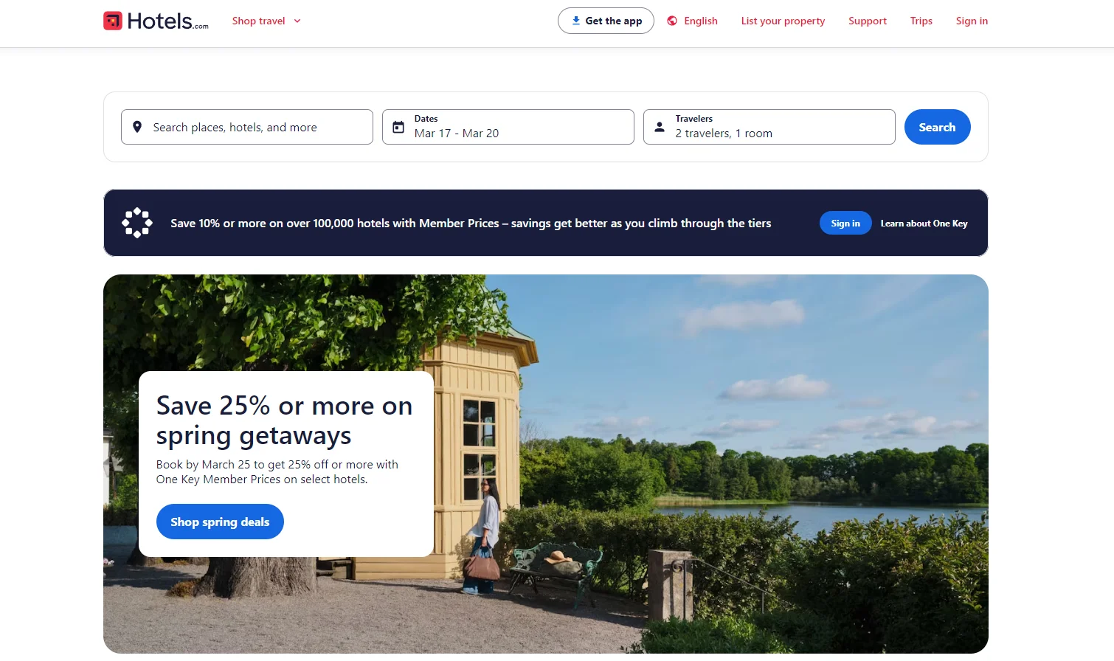Screen dimensions: 1114x661
Task: Go to Trips in the header
Action: (921, 21)
